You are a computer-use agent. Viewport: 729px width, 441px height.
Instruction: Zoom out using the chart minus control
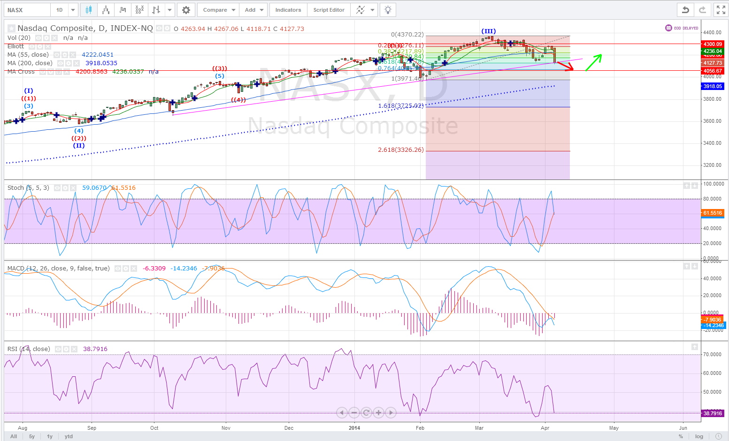354,413
